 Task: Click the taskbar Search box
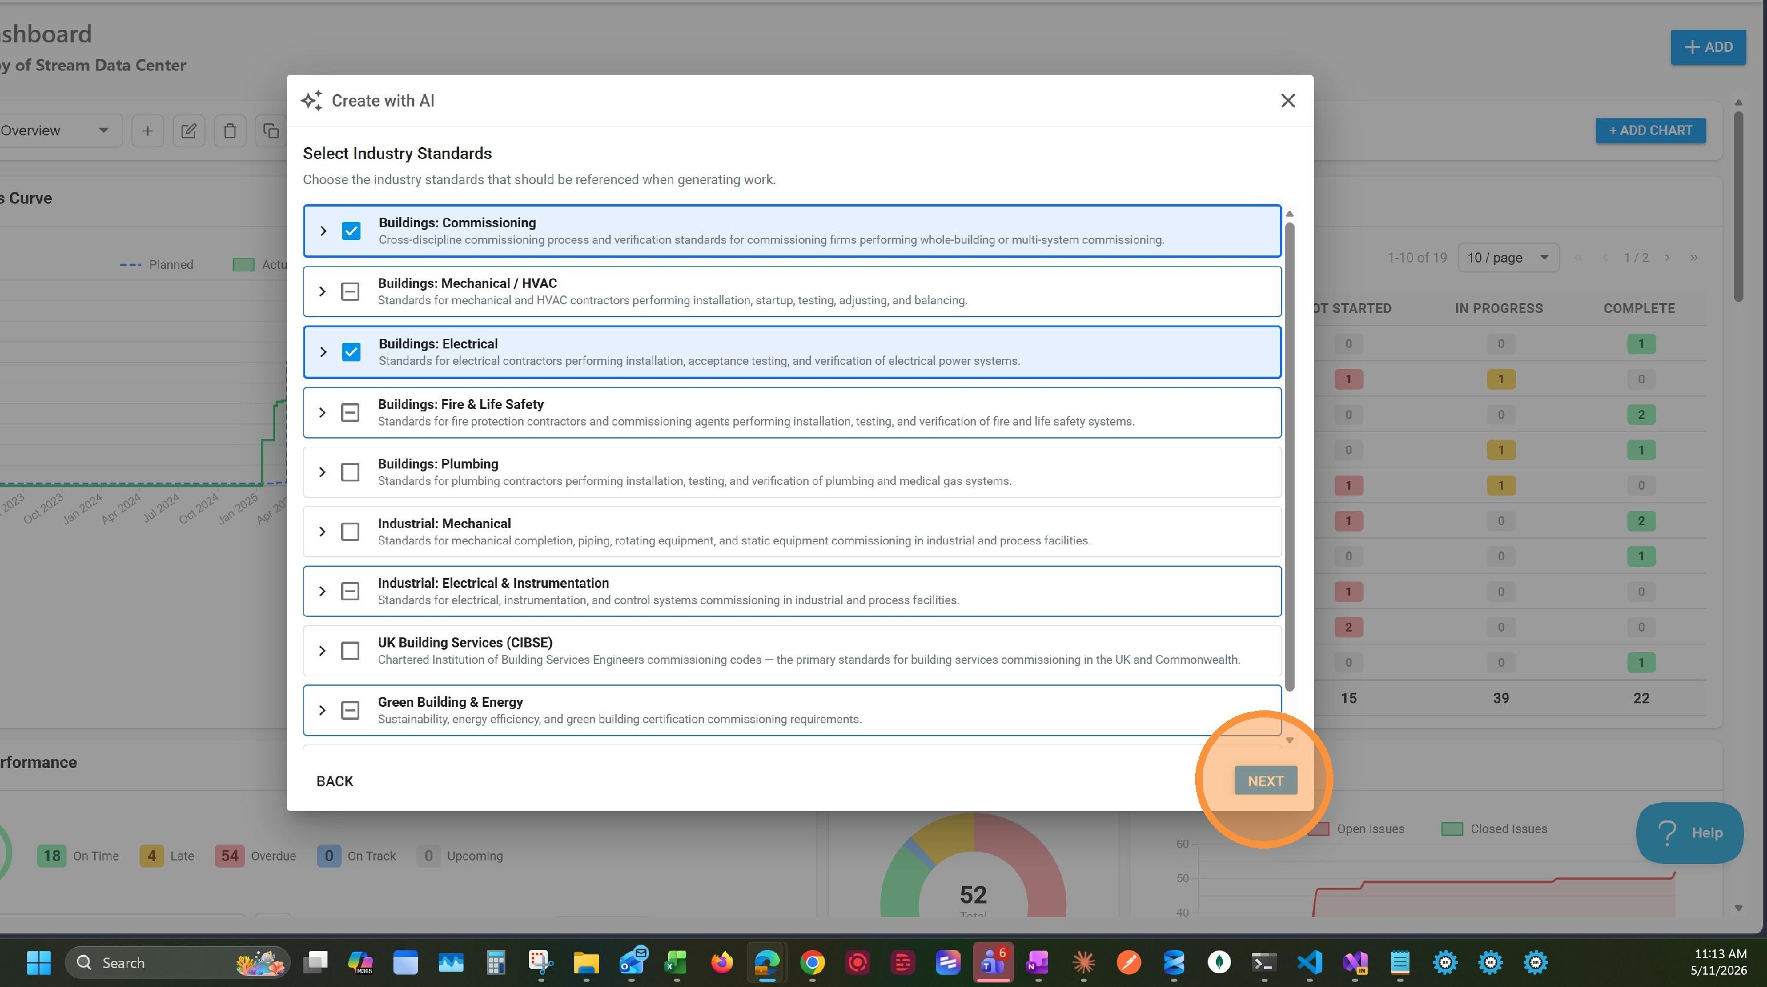pyautogui.click(x=177, y=963)
